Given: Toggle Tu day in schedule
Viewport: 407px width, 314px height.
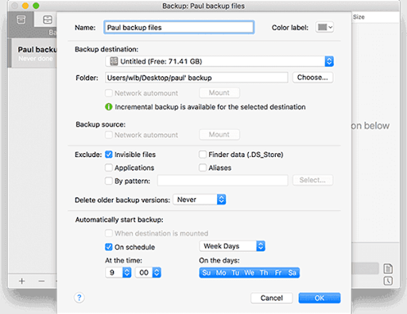Looking at the screenshot, I should [235, 273].
